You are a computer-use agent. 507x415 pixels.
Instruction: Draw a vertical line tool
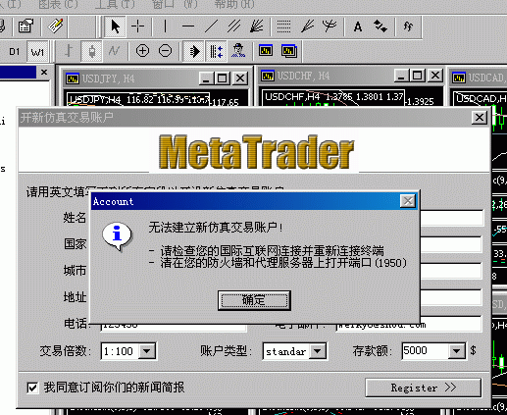166,26
